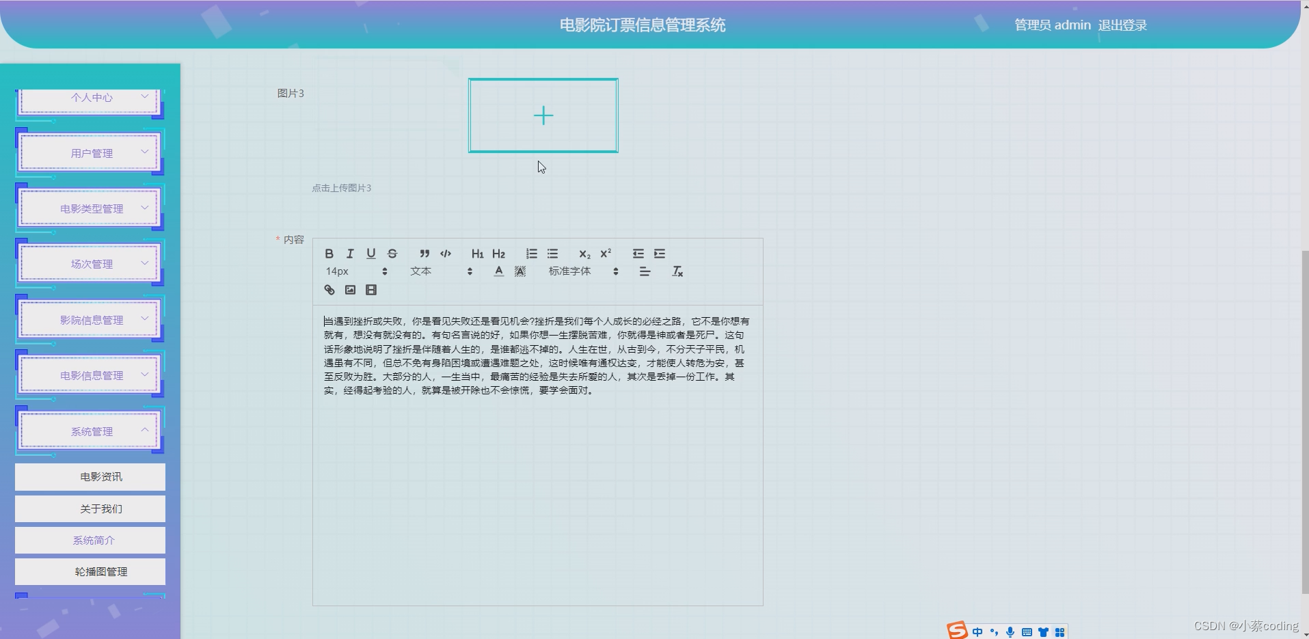Increase indent of the paragraph

coord(659,254)
